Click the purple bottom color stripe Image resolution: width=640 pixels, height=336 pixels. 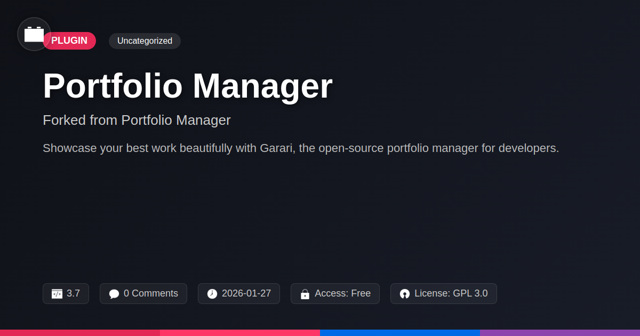560,333
